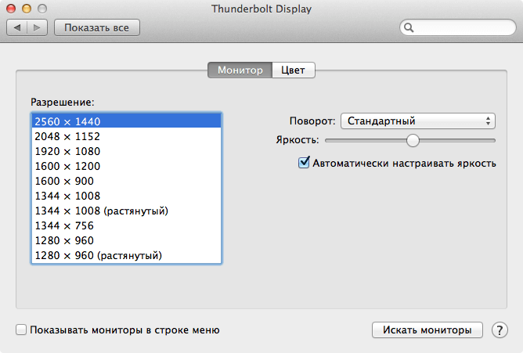Open the «Поворот» rotation dropdown
Image resolution: width=523 pixels, height=353 pixels.
[x=417, y=121]
